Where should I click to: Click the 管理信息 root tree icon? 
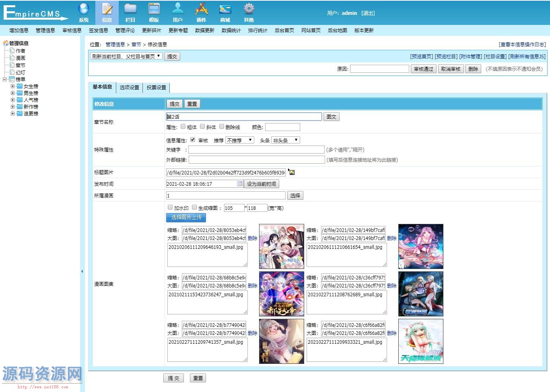6,43
